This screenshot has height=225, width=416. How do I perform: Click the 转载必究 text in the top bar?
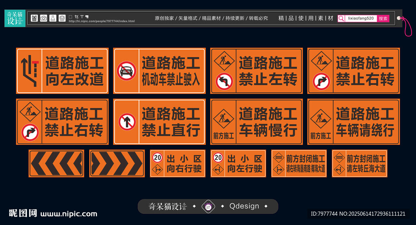click(258, 18)
